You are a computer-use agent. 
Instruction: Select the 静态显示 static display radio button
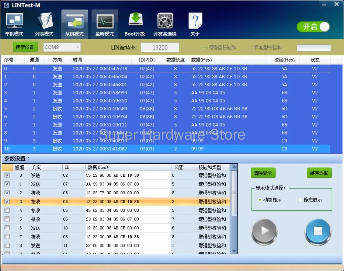tap(300, 200)
